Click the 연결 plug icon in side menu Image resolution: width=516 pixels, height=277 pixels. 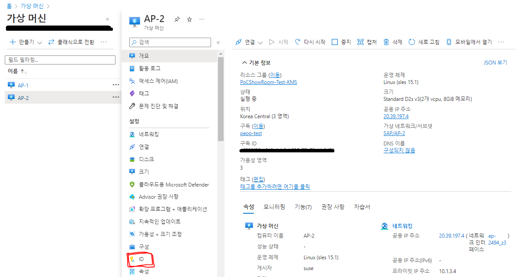point(132,147)
